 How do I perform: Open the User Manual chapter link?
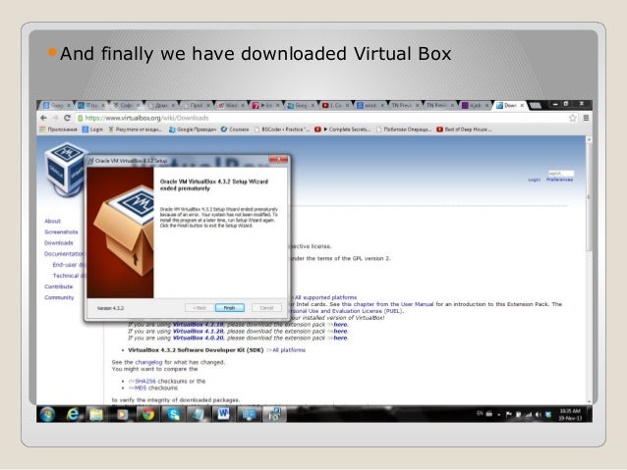[x=387, y=304]
